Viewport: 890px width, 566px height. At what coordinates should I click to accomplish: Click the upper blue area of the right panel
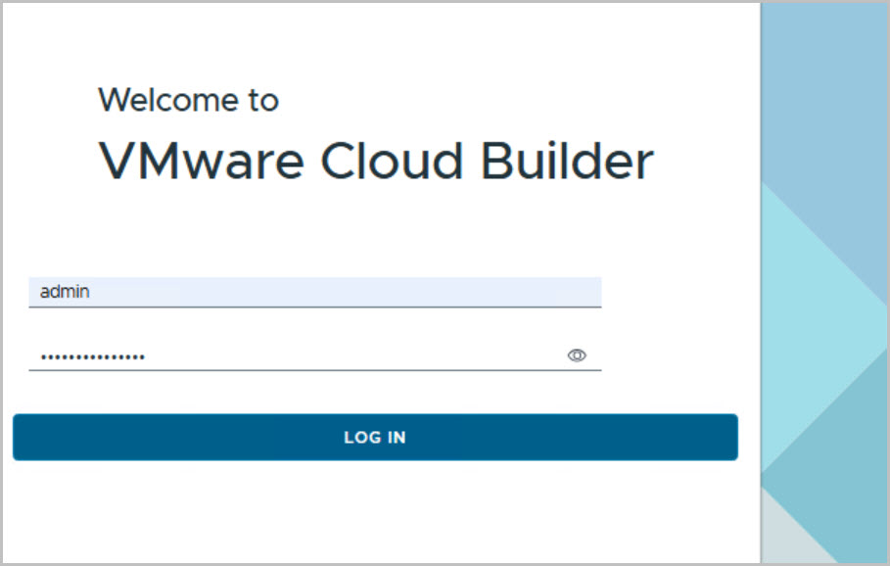coord(822,98)
